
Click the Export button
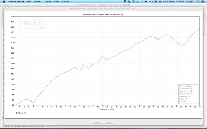click(x=98, y=123)
